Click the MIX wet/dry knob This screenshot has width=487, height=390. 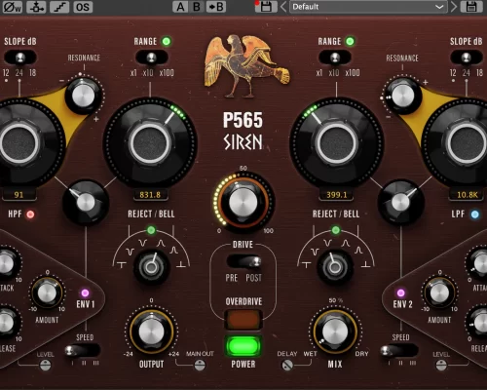pos(335,332)
